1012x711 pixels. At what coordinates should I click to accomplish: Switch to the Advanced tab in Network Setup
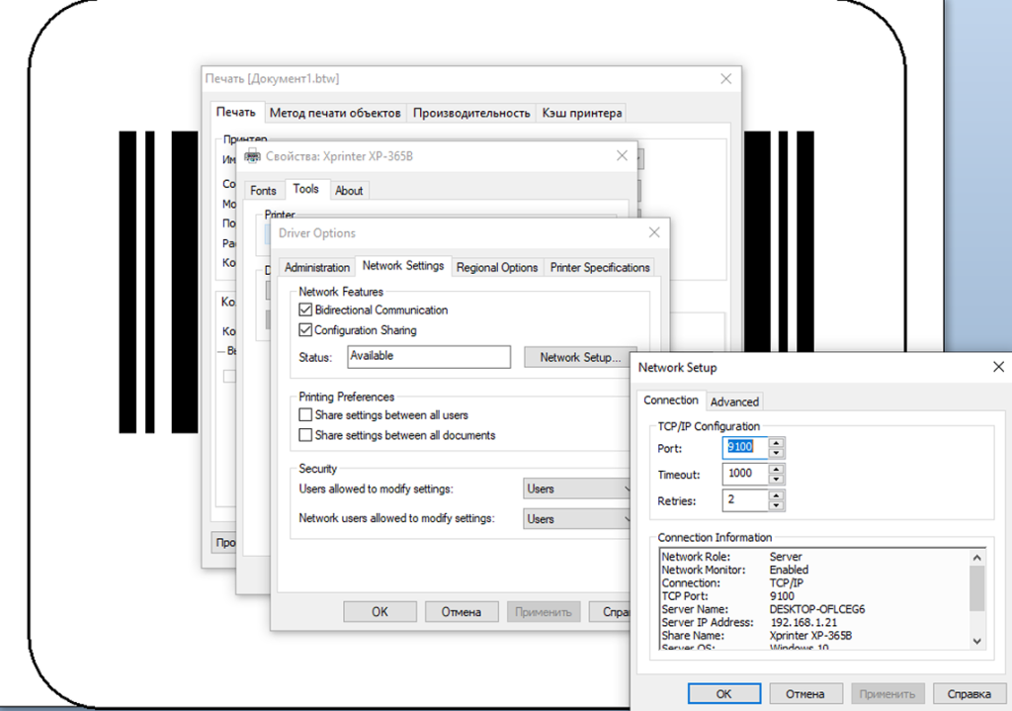734,400
